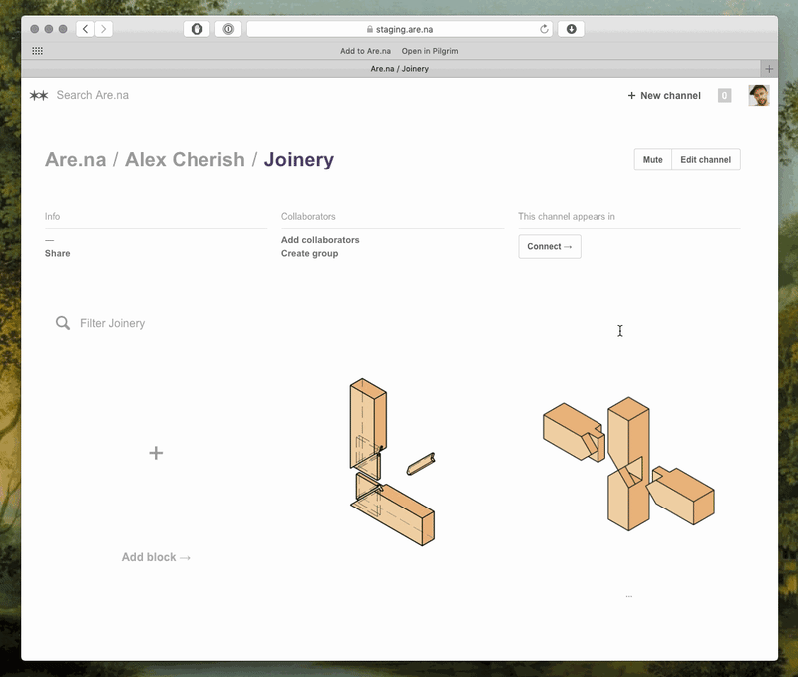Click the Connect button

(550, 246)
